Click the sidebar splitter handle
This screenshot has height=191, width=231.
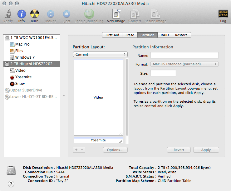tap(64, 95)
